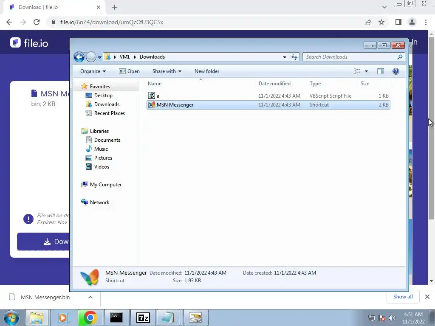The height and width of the screenshot is (326, 435).
Task: Click the volume speaker tray icon
Action: tap(392, 318)
